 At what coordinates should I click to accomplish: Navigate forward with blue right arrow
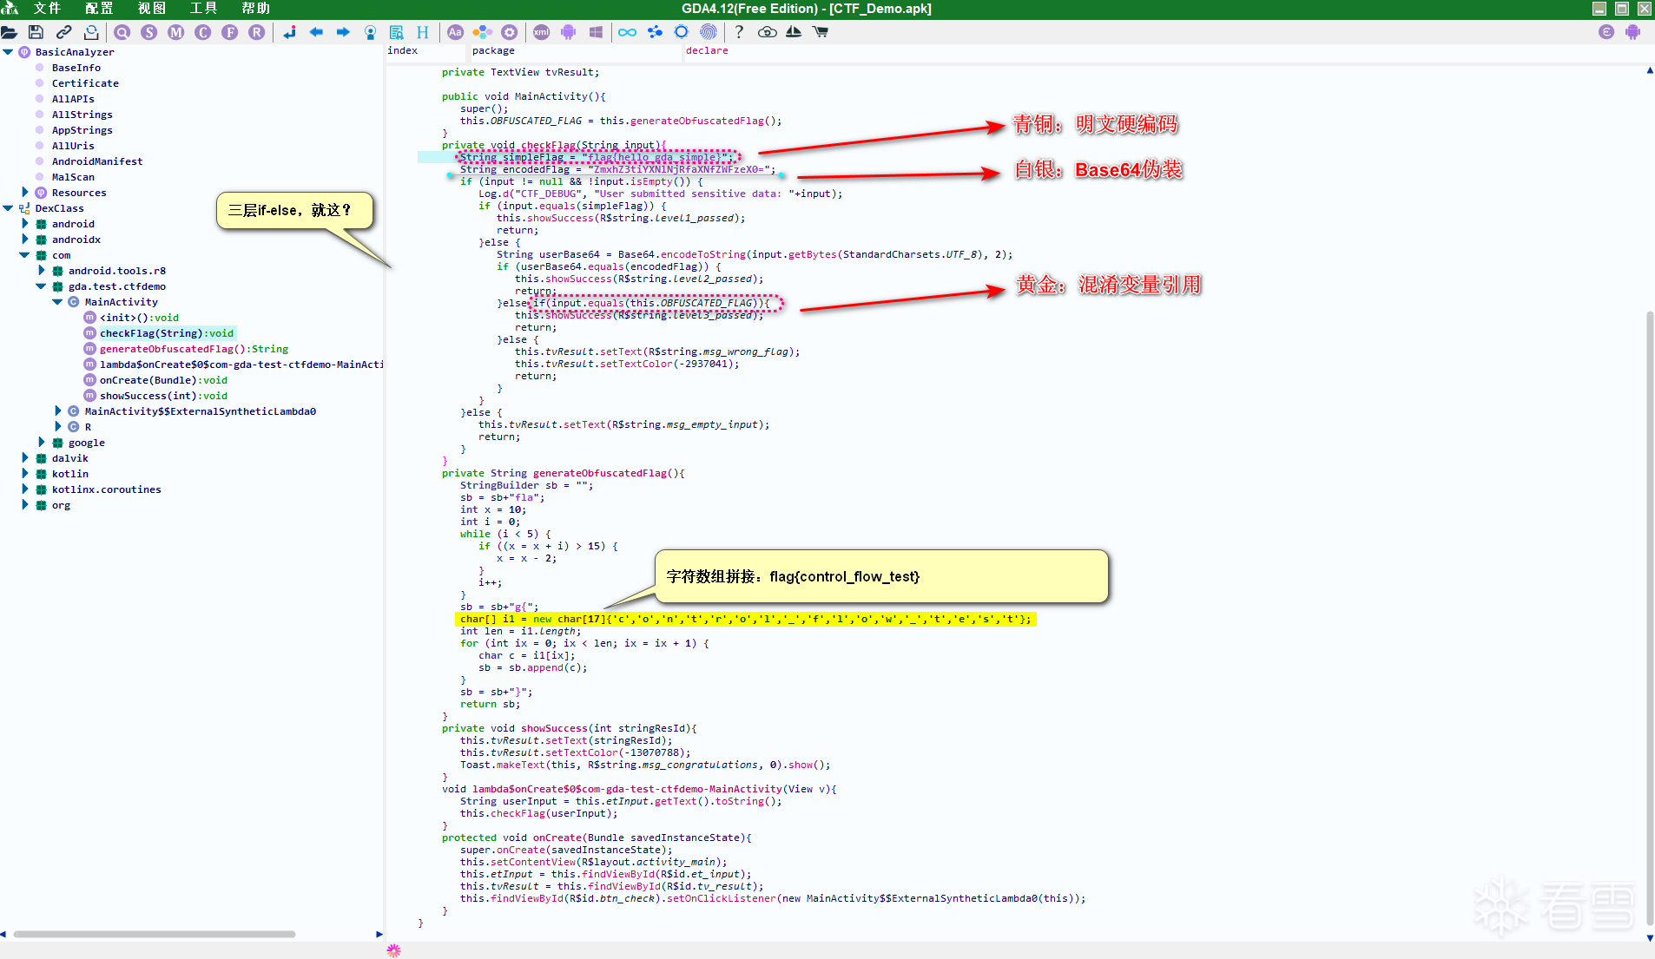(343, 32)
